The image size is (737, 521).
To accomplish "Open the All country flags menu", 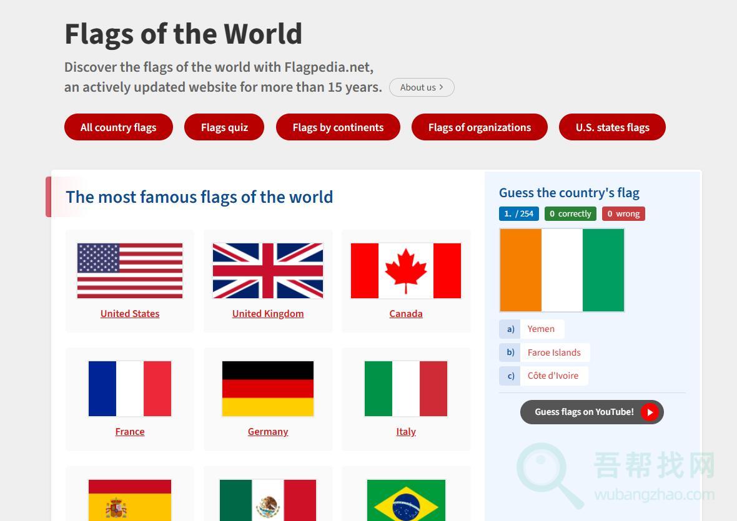I will (119, 127).
